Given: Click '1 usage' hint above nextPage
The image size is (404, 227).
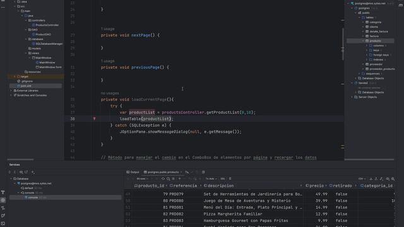Looking at the screenshot, I should click(108, 29).
